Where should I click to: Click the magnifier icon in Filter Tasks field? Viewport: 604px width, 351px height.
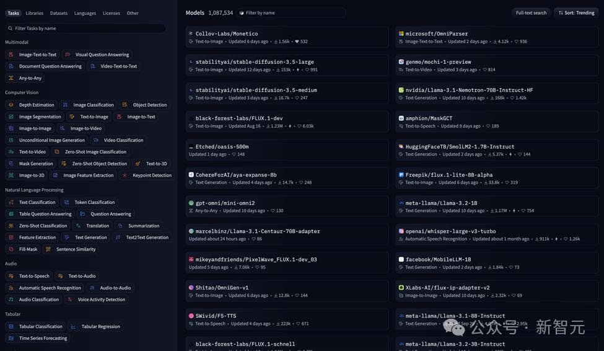click(x=11, y=29)
